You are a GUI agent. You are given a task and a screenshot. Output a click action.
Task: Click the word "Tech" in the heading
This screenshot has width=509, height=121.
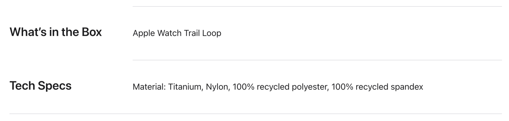(x=22, y=86)
